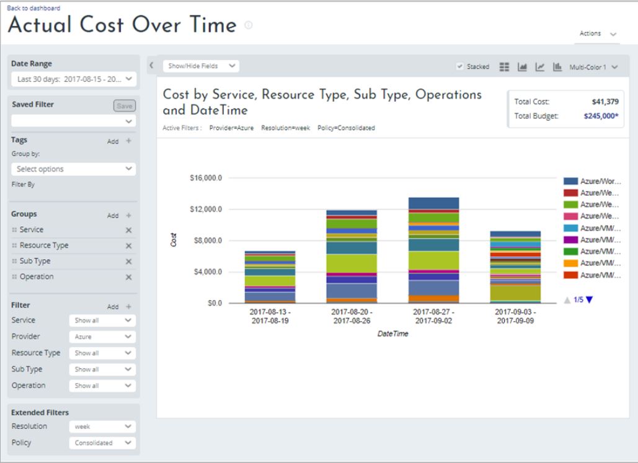The width and height of the screenshot is (638, 463).
Task: Remove the Service group
Action: pos(129,230)
